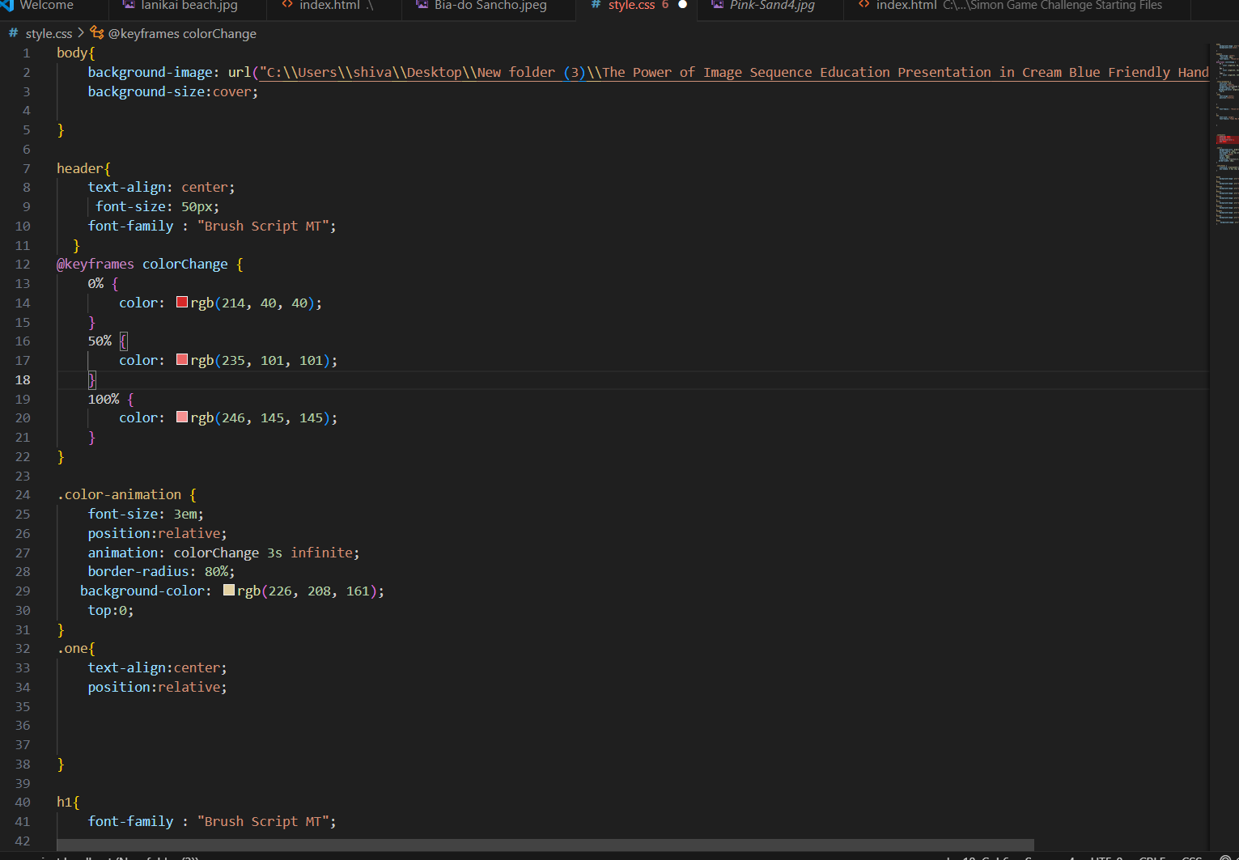
Task: Open the style.css breadcrumb dropdown
Action: [x=49, y=33]
